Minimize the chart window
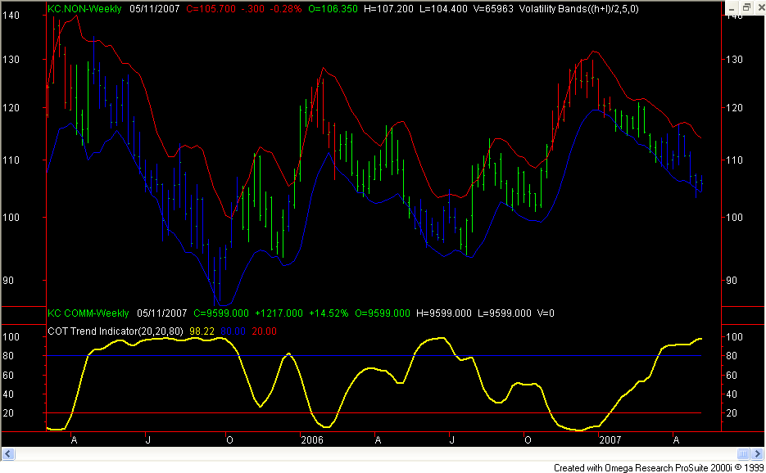 point(732,8)
